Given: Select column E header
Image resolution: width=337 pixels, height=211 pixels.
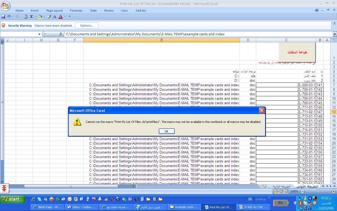Looking at the screenshot, I should click(x=161, y=40).
